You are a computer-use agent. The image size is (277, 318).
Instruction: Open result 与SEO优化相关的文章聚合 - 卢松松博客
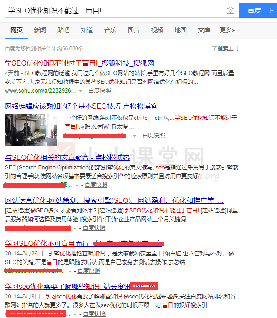click(x=67, y=157)
